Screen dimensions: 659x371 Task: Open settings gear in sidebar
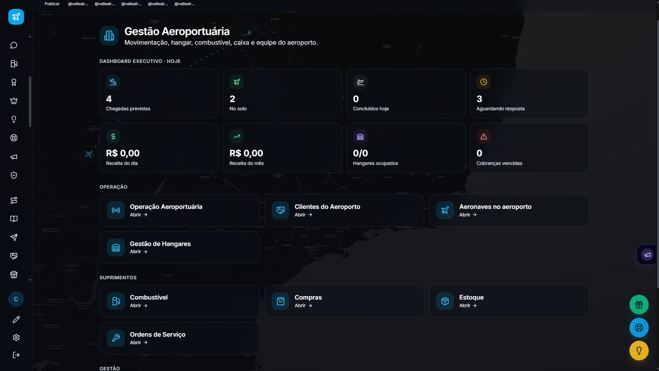[16, 337]
